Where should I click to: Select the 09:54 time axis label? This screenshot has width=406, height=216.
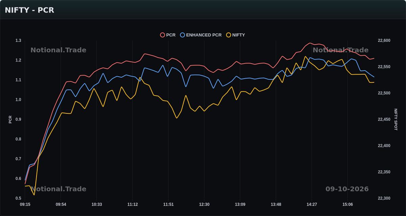61,205
